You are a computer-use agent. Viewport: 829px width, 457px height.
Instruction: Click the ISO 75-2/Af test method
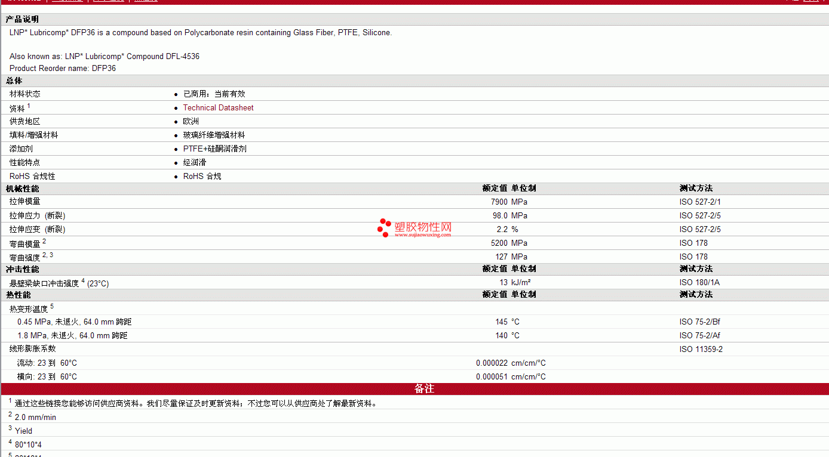[x=700, y=336]
